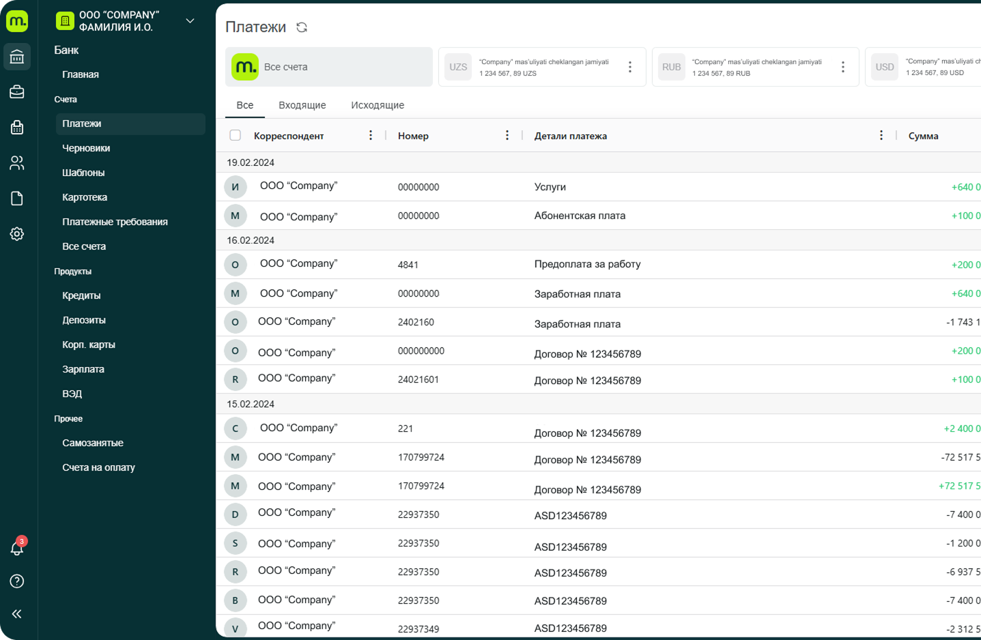Open Счета на оплату in the sidebar
Screen dimensions: 981x640
[98, 467]
